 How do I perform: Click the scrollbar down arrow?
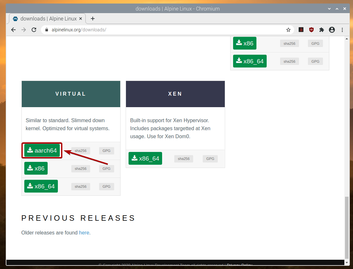[x=347, y=263]
